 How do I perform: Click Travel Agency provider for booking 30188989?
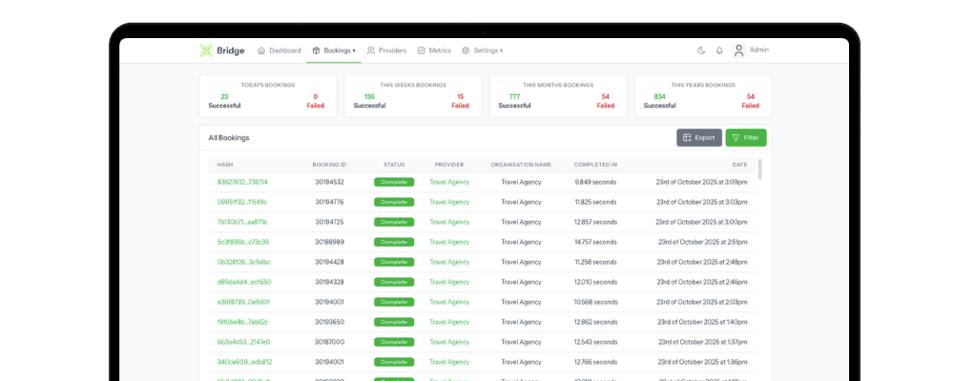coord(449,242)
